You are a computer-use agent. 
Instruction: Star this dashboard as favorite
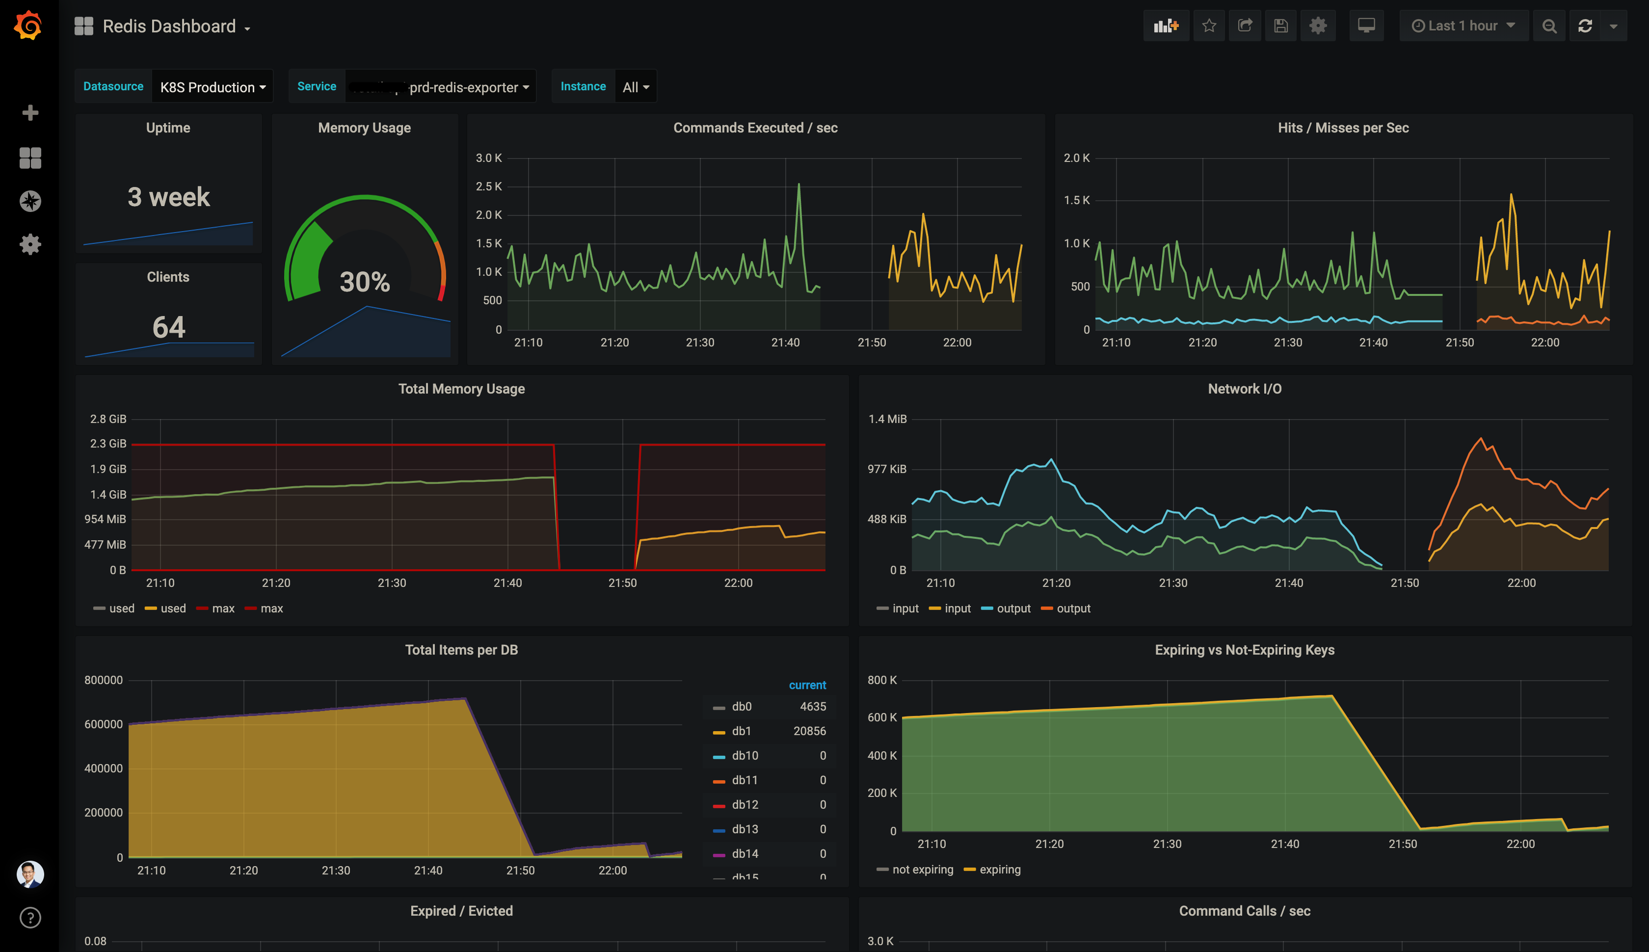(1209, 26)
